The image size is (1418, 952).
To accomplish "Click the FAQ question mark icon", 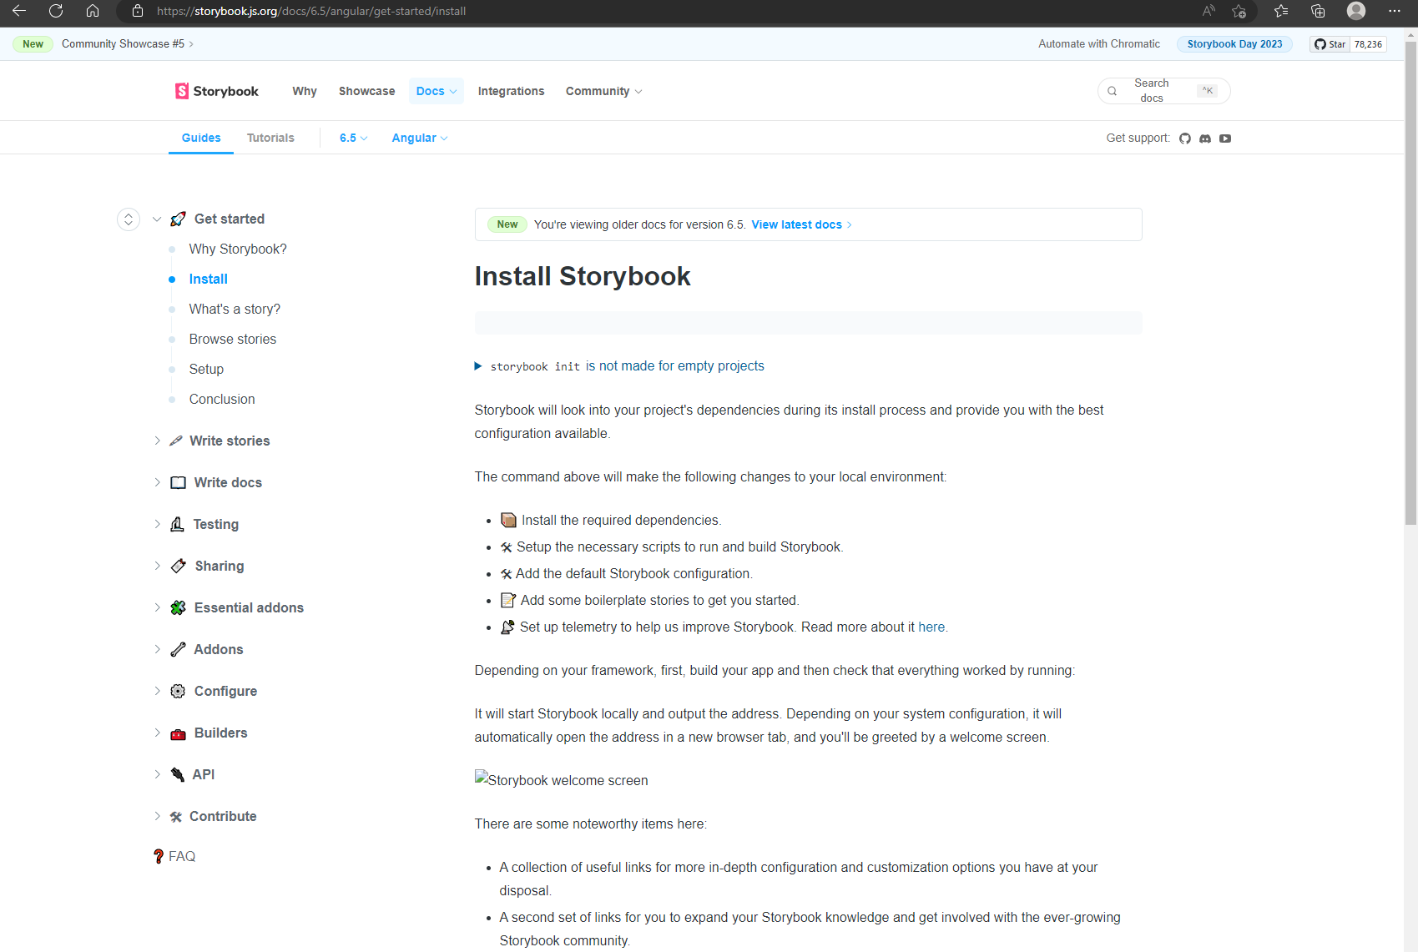I will (x=158, y=856).
